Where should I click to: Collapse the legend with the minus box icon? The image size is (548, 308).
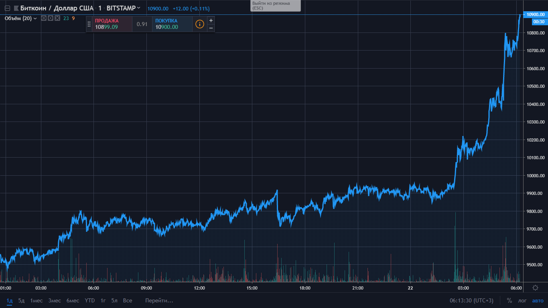point(7,8)
